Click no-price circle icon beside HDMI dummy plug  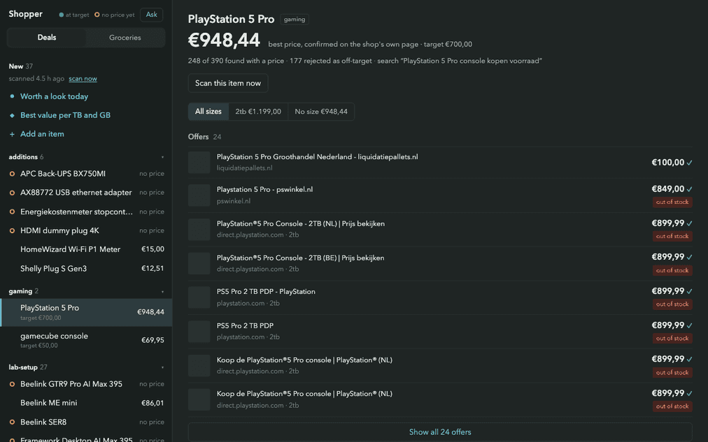(12, 230)
